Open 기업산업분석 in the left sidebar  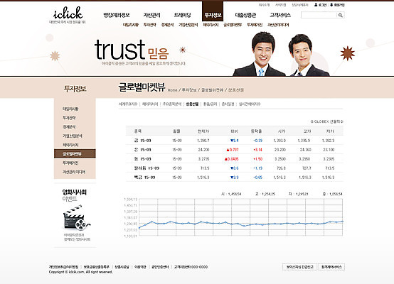tap(73, 136)
